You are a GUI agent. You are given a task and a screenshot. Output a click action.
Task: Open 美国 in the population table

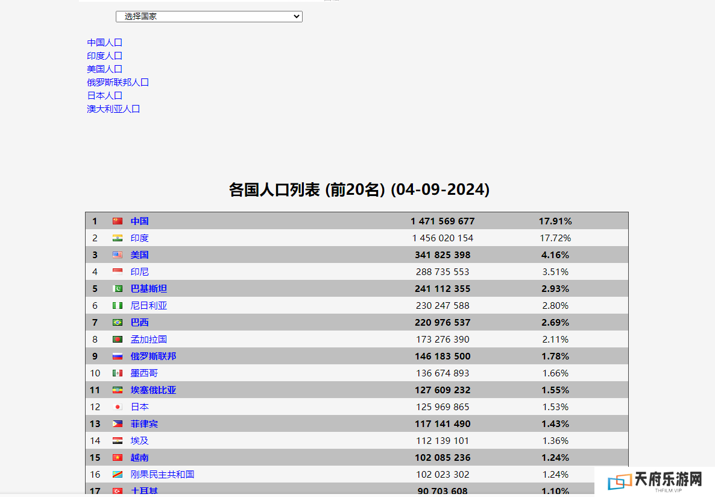(139, 255)
